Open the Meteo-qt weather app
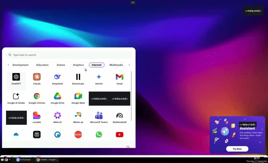Image resolution: width=268 pixels, height=163 pixels. click(x=78, y=117)
